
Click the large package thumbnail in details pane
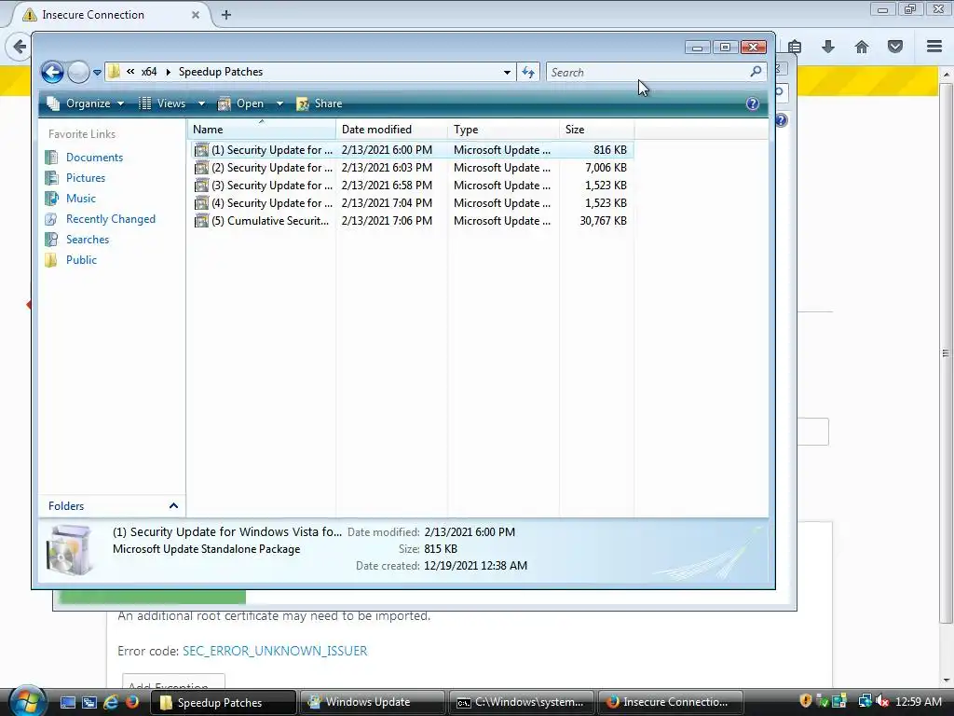(x=70, y=549)
